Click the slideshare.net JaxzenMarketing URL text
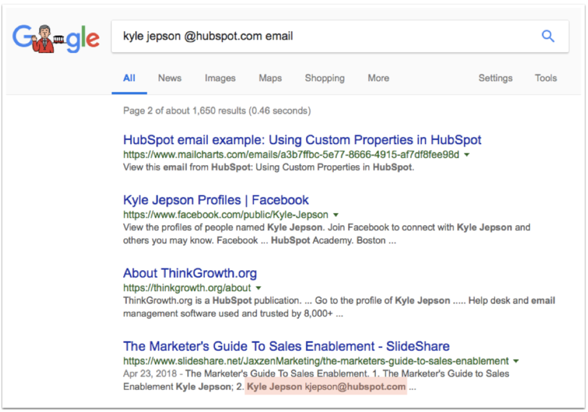Viewport: 588px width, 412px height. tap(316, 361)
